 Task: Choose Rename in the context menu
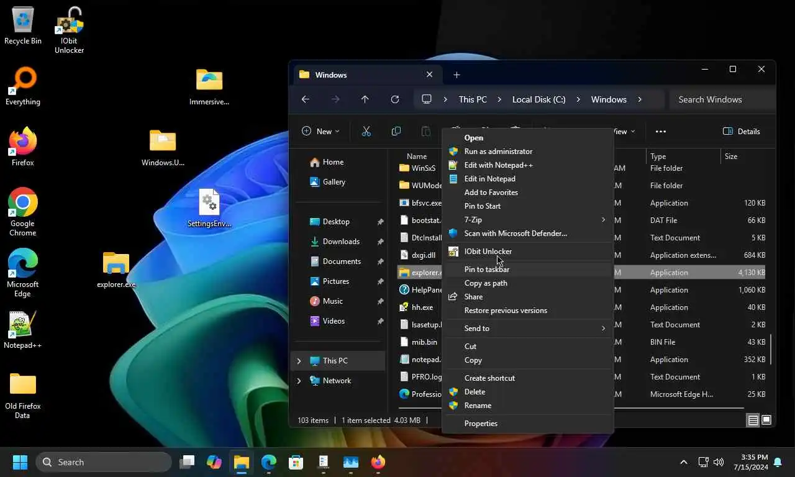pos(527,406)
